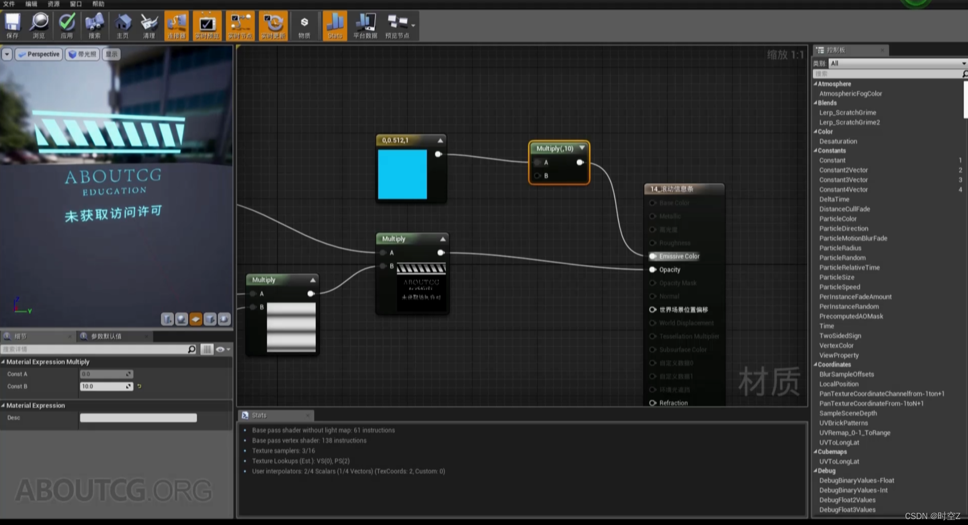Click the 带光照 (Lit) view mode button

(x=82, y=54)
